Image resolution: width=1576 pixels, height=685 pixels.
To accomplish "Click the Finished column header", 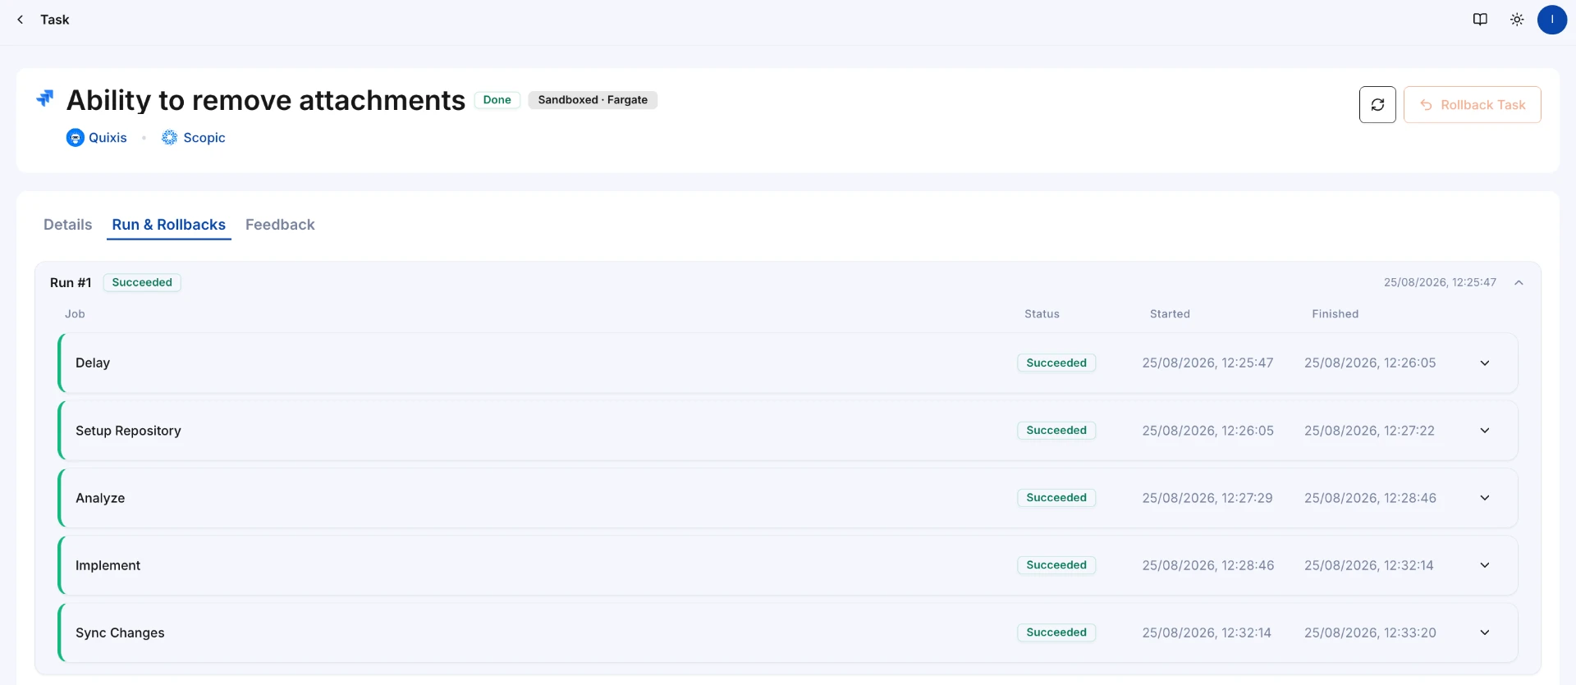I will tap(1335, 314).
